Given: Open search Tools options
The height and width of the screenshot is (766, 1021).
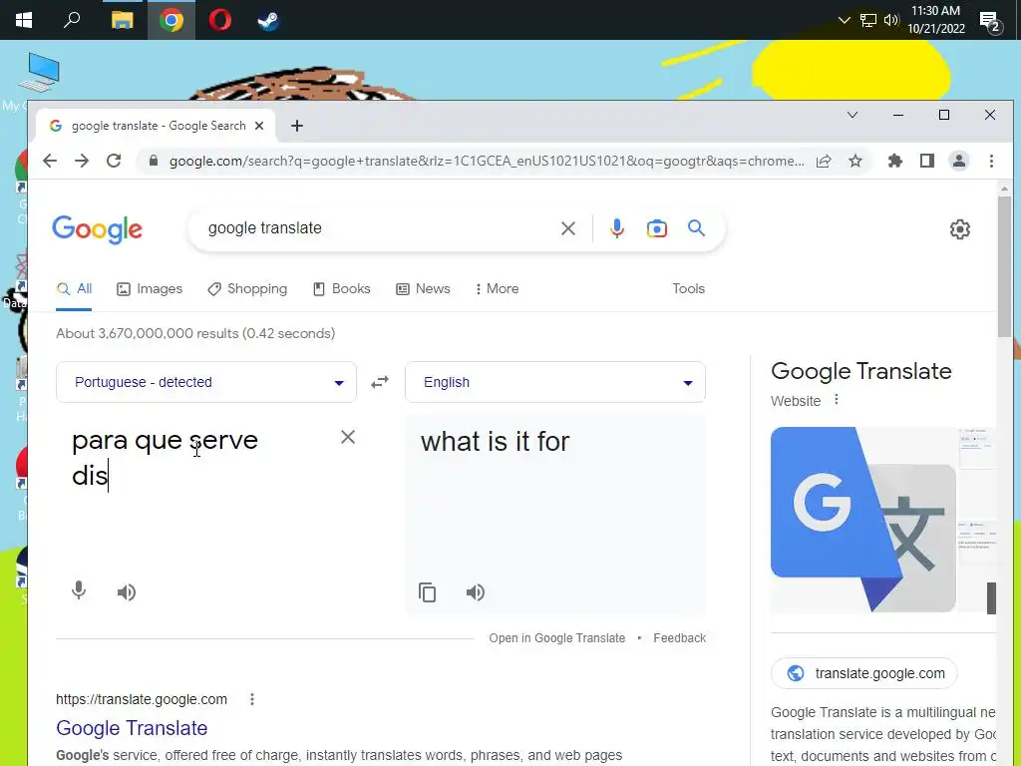Looking at the screenshot, I should (x=688, y=289).
